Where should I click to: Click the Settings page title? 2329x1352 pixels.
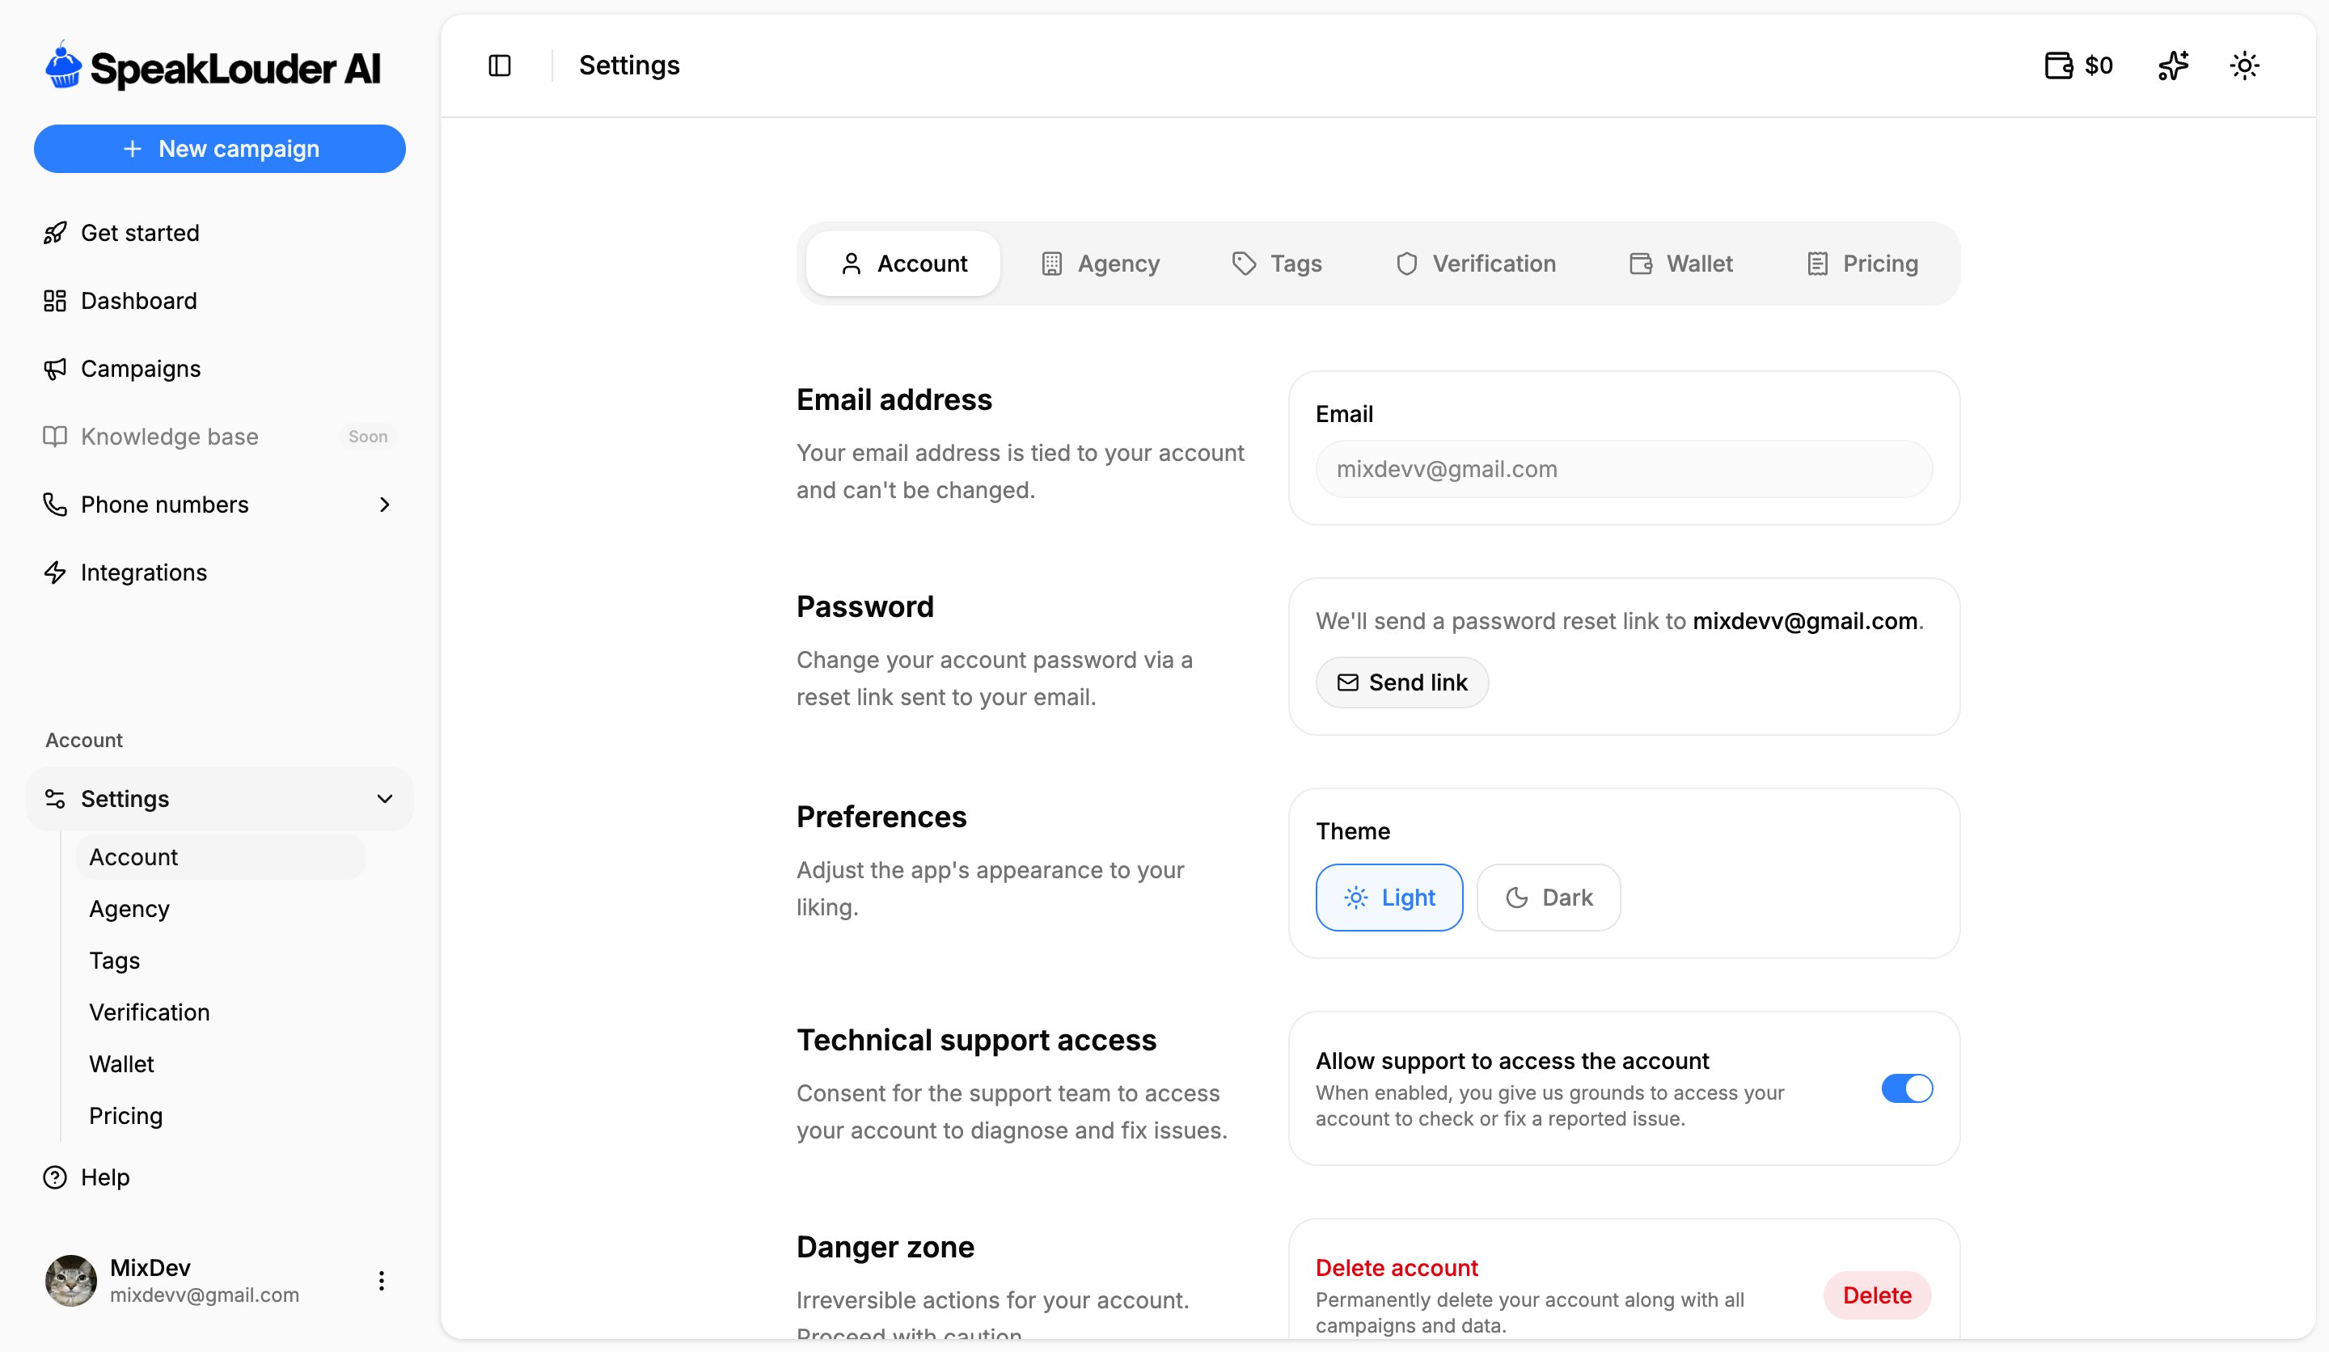tap(629, 65)
